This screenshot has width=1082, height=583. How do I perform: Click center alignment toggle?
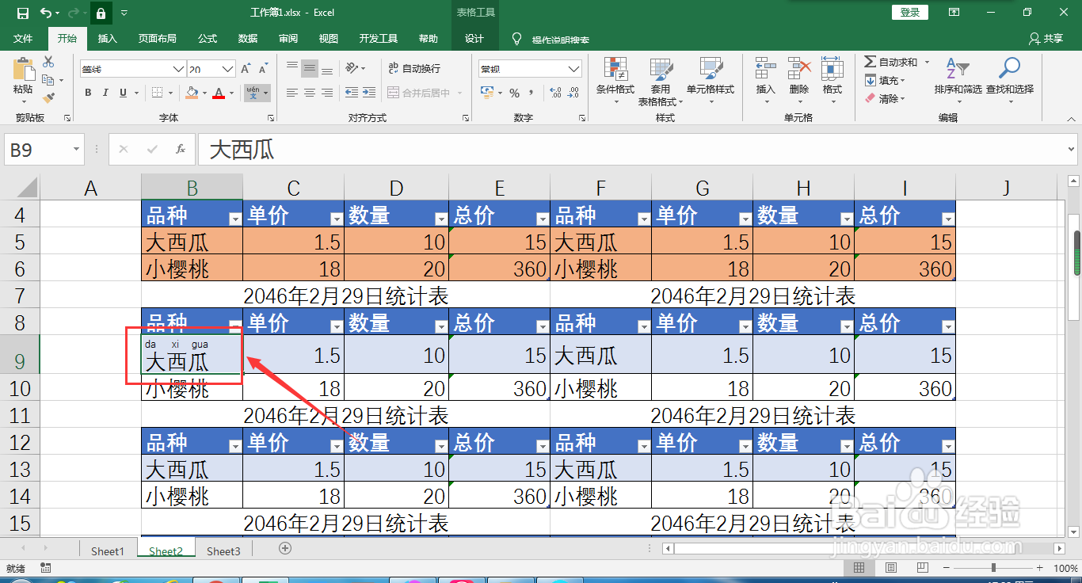[308, 93]
